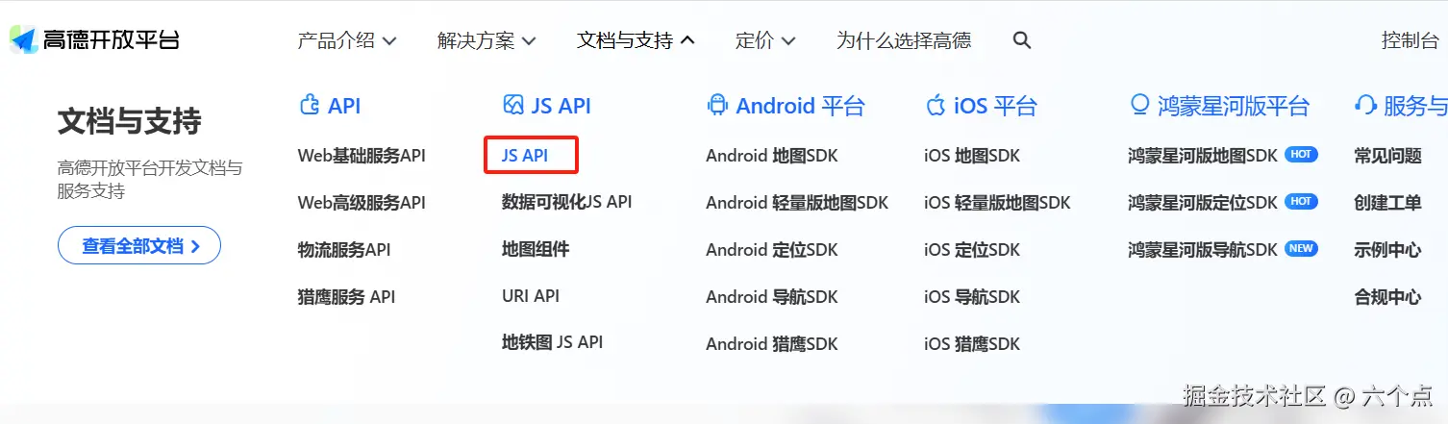The width and height of the screenshot is (1448, 424).
Task: Open Web基础服务API link
Action: click(362, 156)
